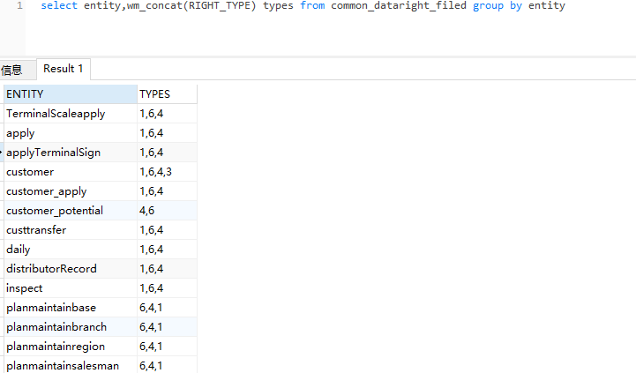This screenshot has height=373, width=636.
Task: Select the planmaintainsalesman cell
Action: tap(71, 365)
